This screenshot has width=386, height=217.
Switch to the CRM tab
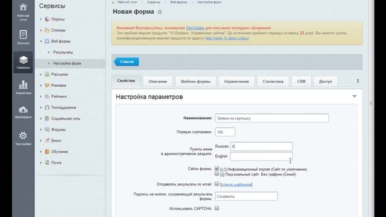click(x=302, y=81)
